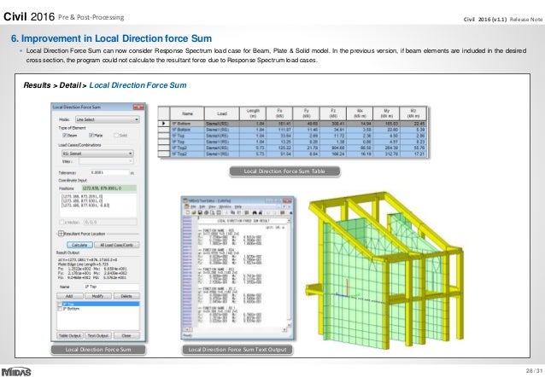This screenshot has width=545, height=377.
Task: Check the 1F Top entry in the list
Action: tap(60, 304)
